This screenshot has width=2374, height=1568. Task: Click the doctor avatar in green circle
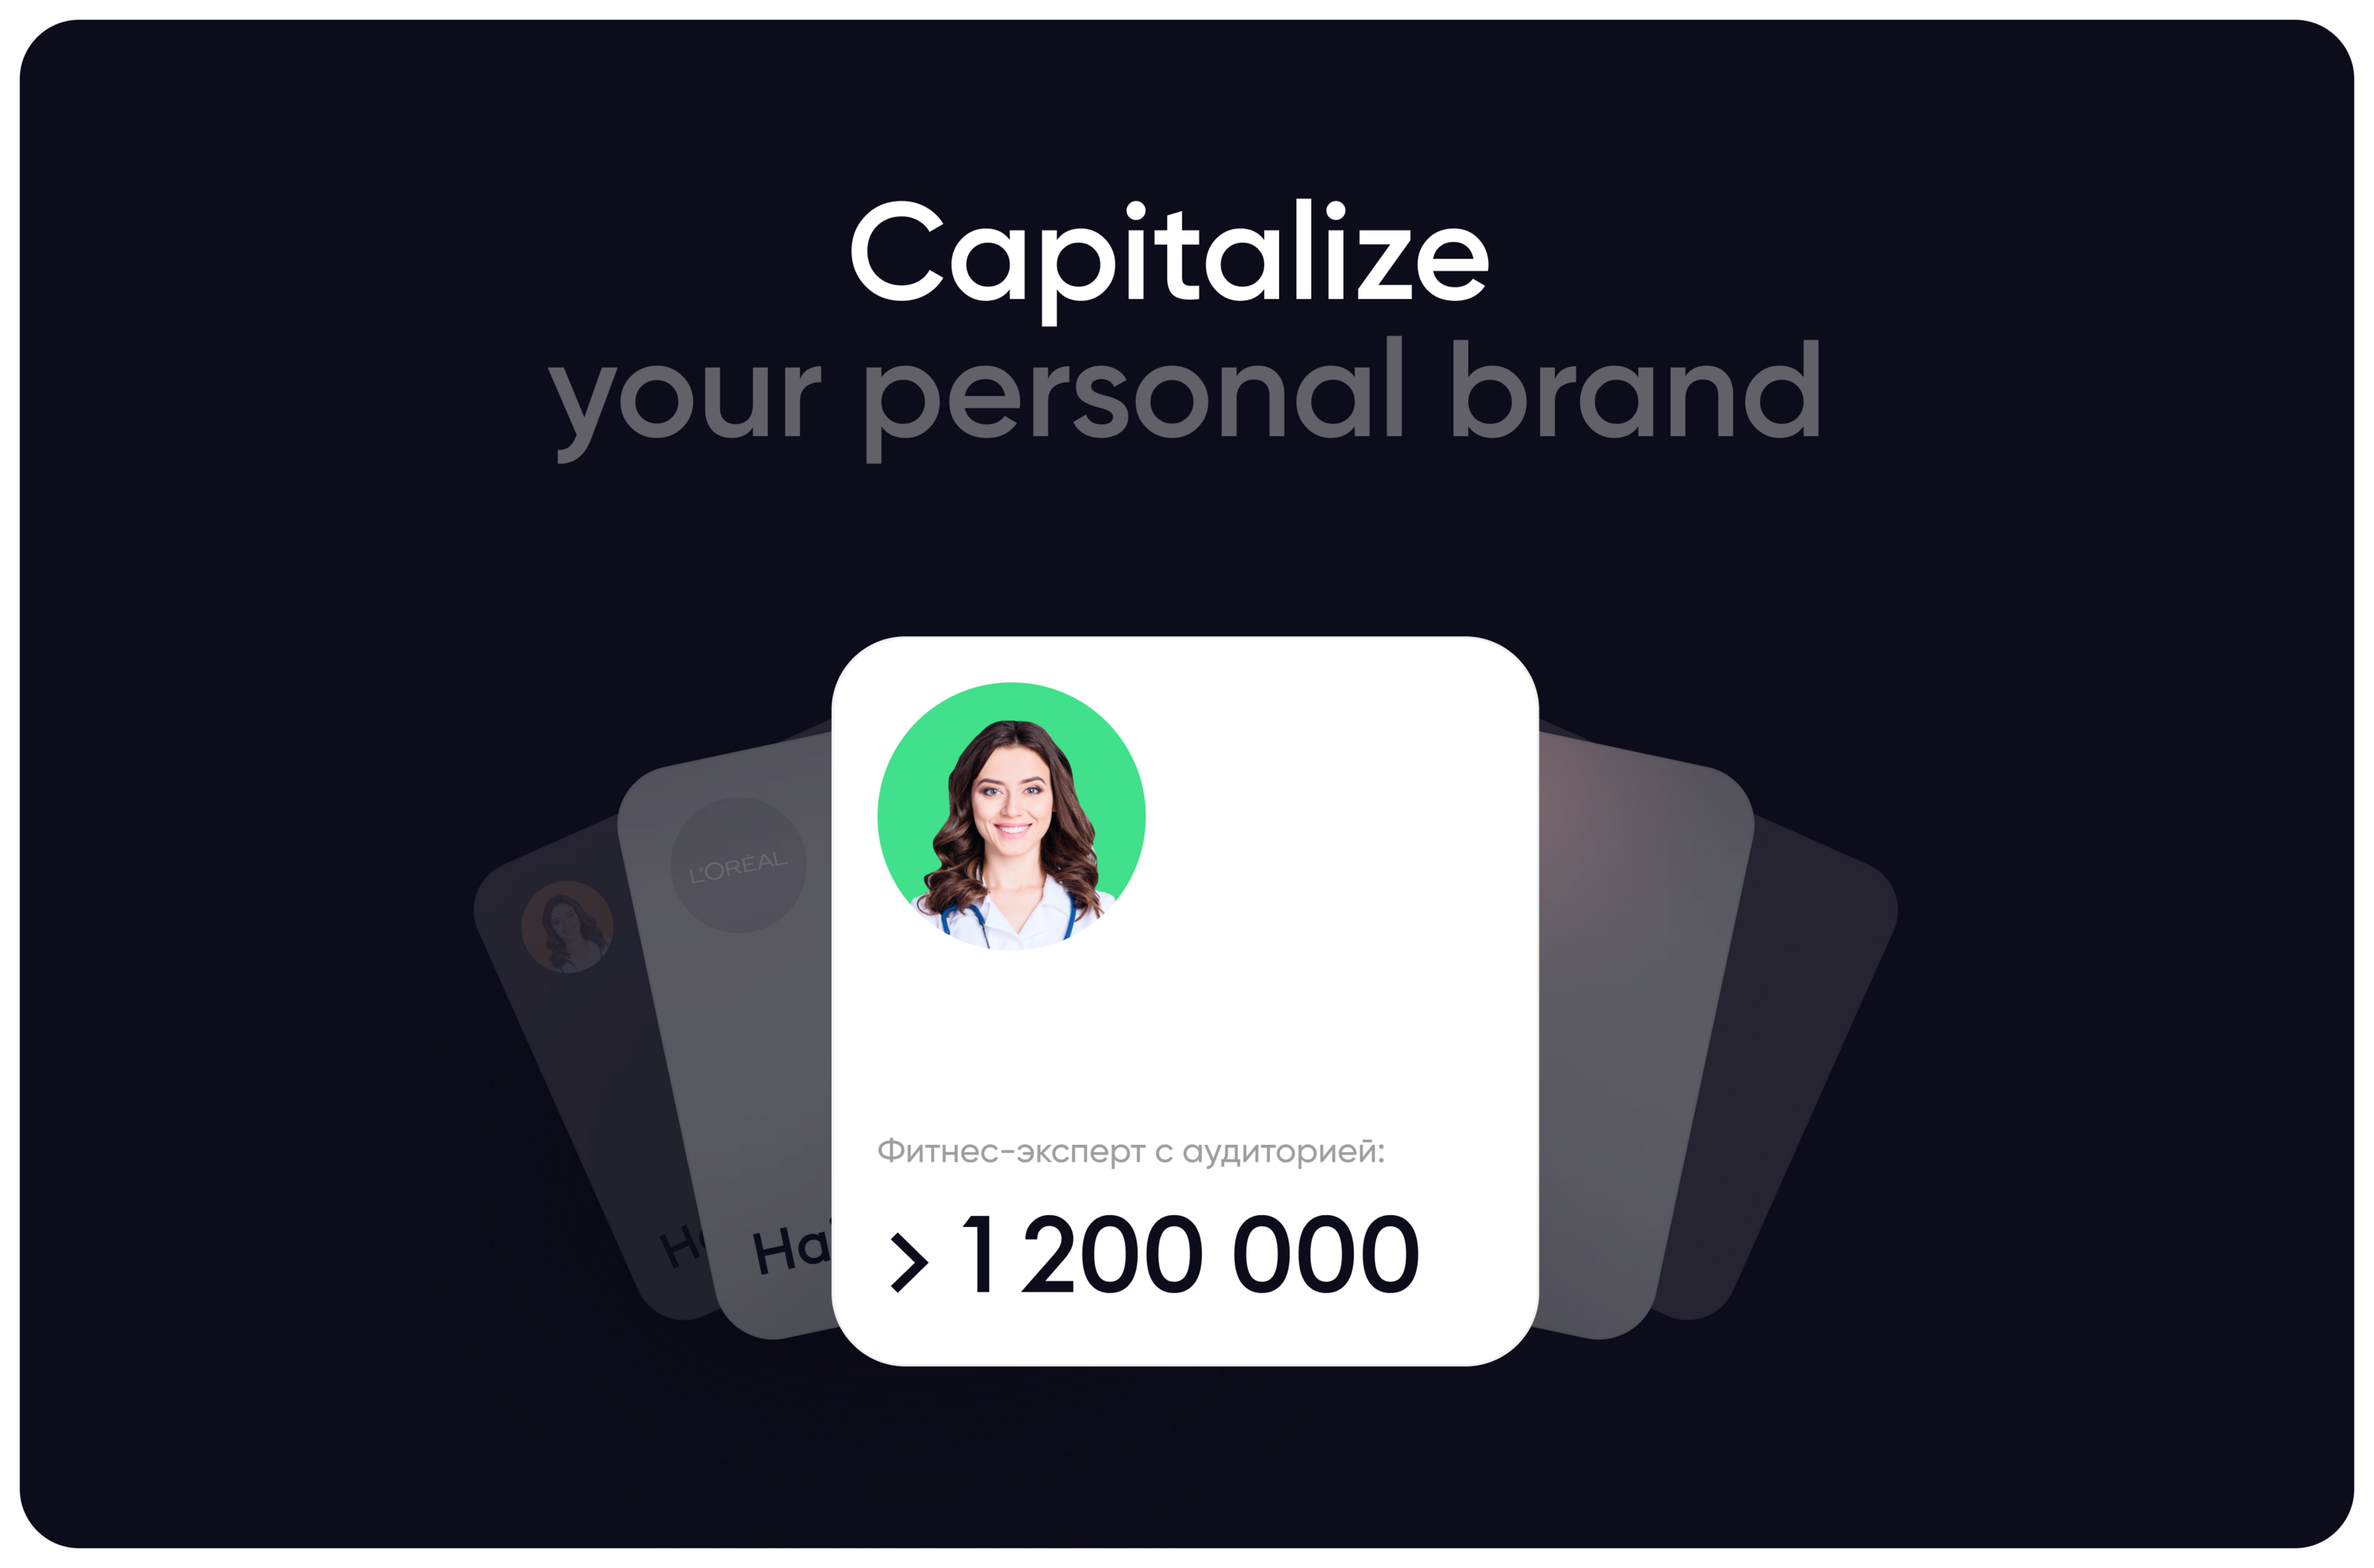(1011, 816)
